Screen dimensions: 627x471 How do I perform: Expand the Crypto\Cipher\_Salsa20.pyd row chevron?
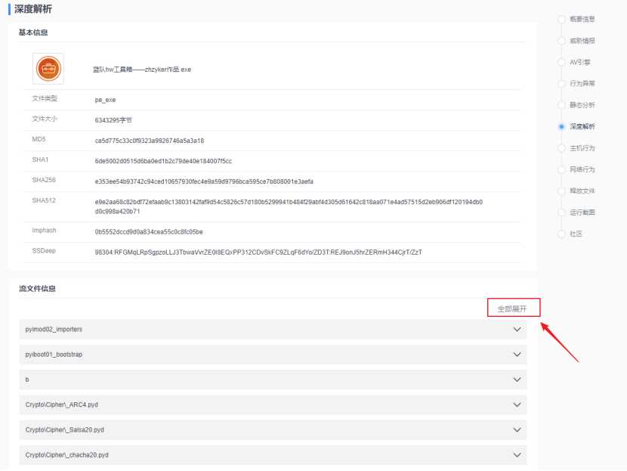click(517, 429)
